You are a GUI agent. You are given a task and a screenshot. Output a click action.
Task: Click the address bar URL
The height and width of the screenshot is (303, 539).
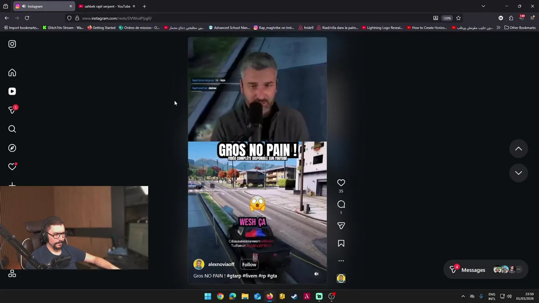click(117, 18)
